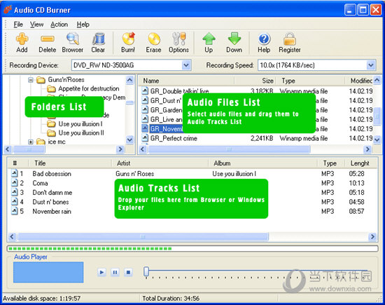Select the Use you illusion I folder
This screenshot has height=305, width=385.
point(80,123)
